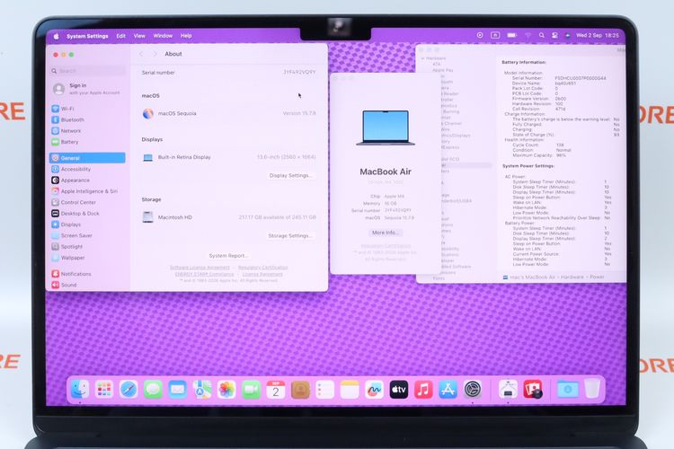Open the Window menu
The image size is (674, 449).
163,36
